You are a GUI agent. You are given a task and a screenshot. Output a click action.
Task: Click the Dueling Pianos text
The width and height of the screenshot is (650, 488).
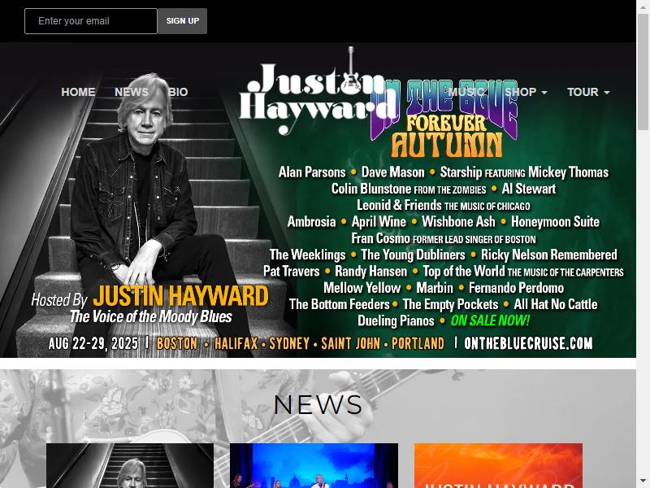396,320
